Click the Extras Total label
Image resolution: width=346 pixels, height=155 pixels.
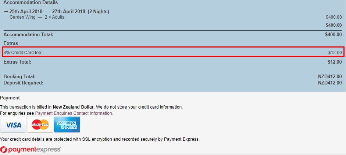click(x=17, y=62)
